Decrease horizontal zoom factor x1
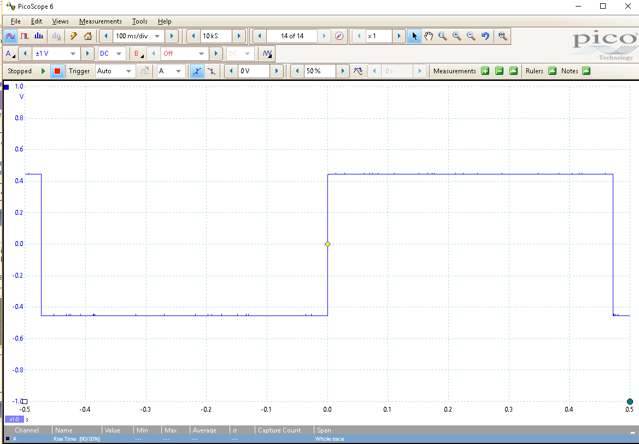Viewport: 639px width, 444px height. (x=359, y=36)
